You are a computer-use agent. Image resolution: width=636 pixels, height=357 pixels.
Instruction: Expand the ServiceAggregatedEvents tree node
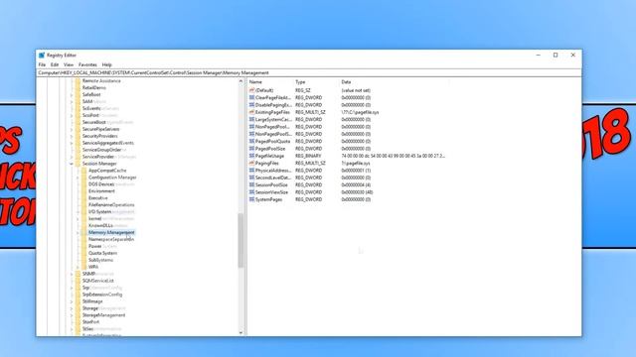[x=72, y=143]
